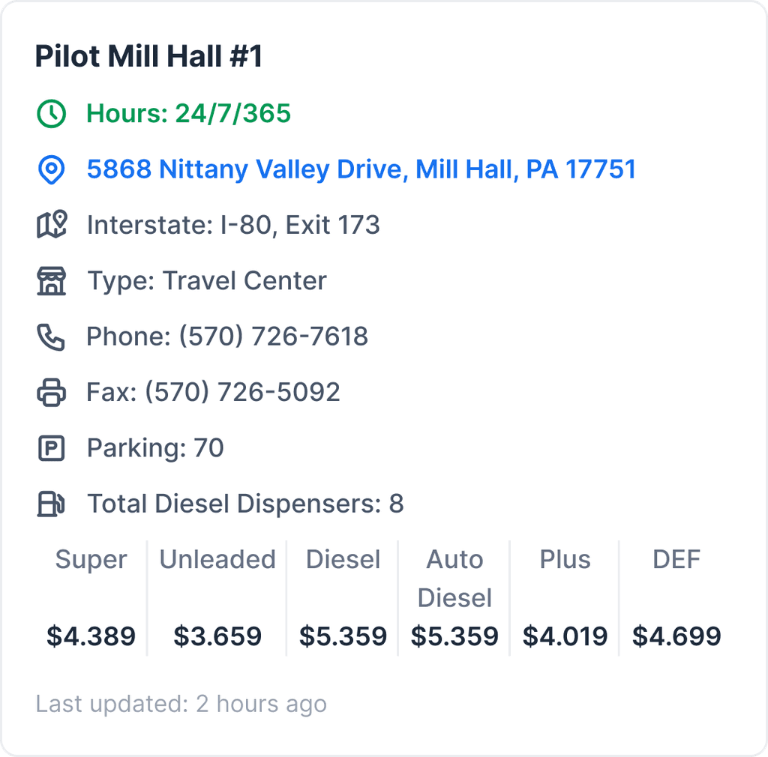Click the Interstate I-80, Exit 173 text
Screen dimensions: 768x757
(233, 225)
